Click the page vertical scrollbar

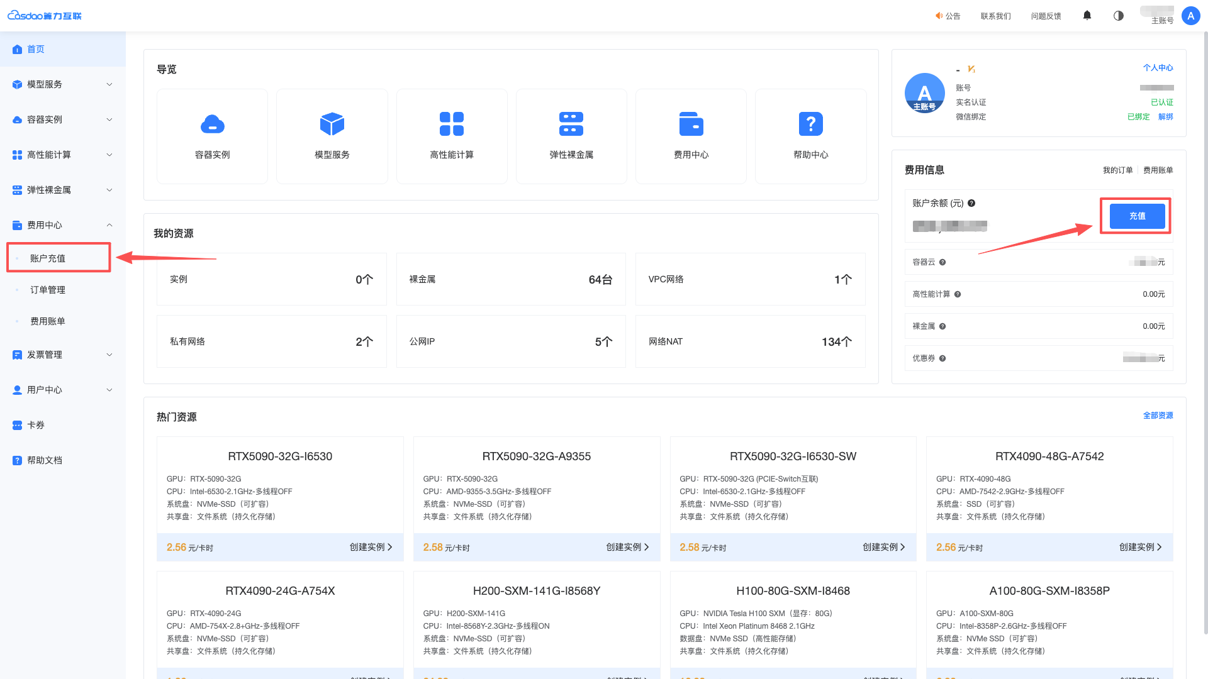point(1205,333)
